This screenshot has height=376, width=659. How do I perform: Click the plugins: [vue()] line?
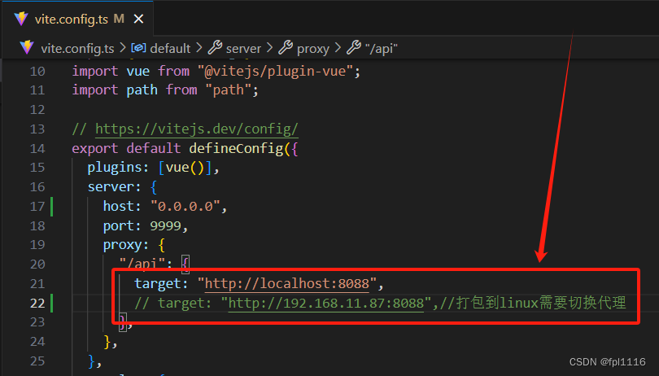point(154,168)
